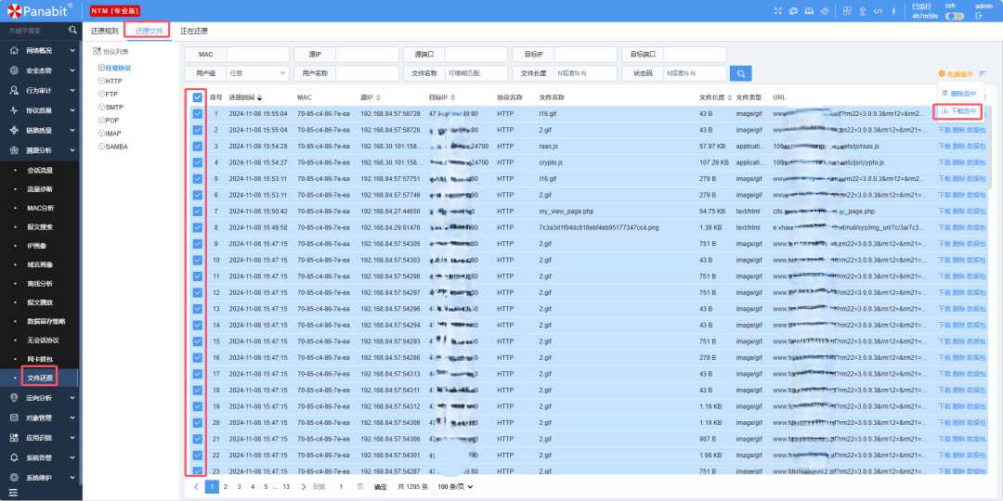The height and width of the screenshot is (501, 1003).
Task: Click the pulse icon for 协议质量
Action: [x=15, y=109]
